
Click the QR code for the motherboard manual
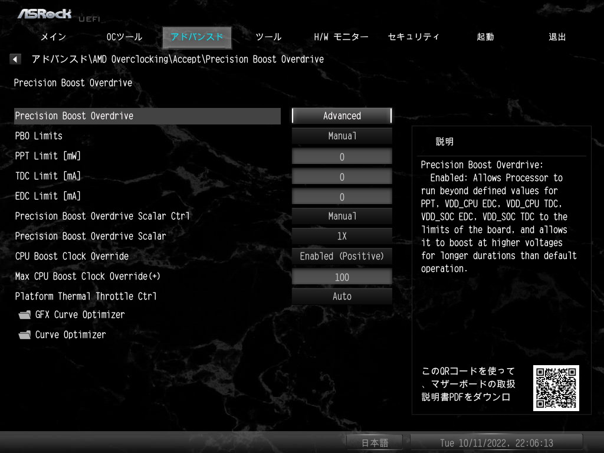point(556,388)
